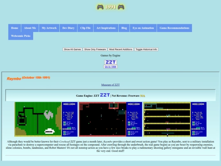
Task: Toggle Historical Info display
Action: pyautogui.click(x=146, y=50)
